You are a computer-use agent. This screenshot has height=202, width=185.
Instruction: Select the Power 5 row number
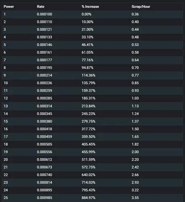(5, 45)
